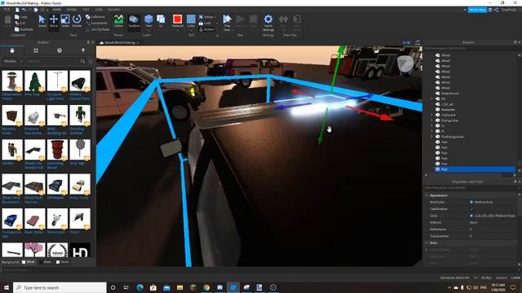Click the BrickColor Medium blue swatch

pyautogui.click(x=471, y=202)
